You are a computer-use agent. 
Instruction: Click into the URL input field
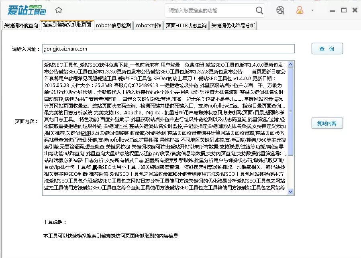click(168, 49)
